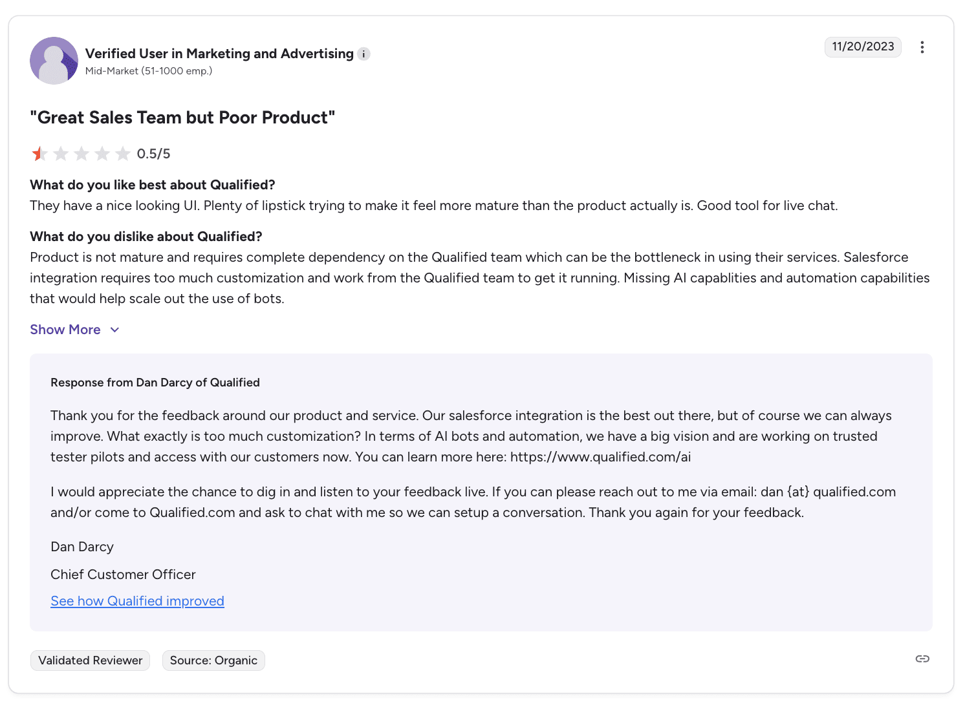Click the first red star rating icon
965x707 pixels.
(x=39, y=153)
